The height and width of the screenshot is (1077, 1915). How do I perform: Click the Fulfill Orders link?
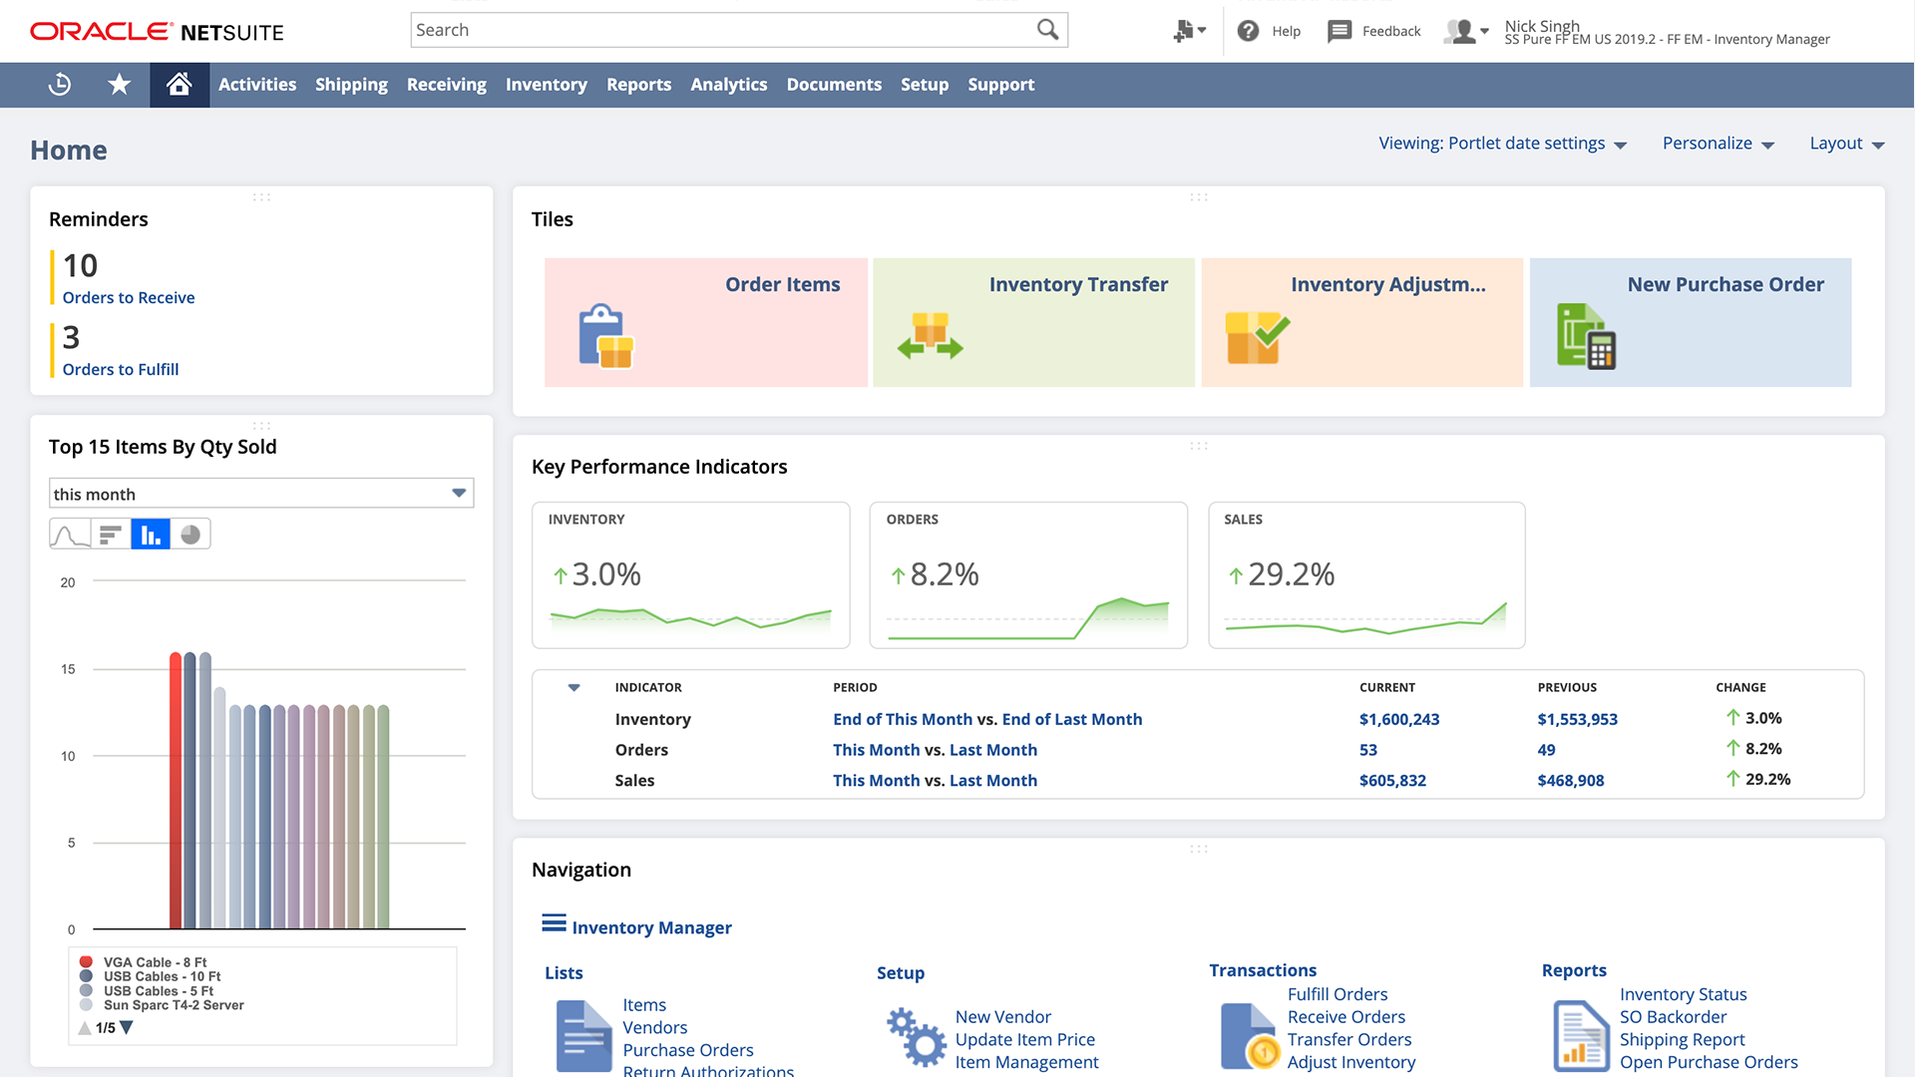(1337, 993)
